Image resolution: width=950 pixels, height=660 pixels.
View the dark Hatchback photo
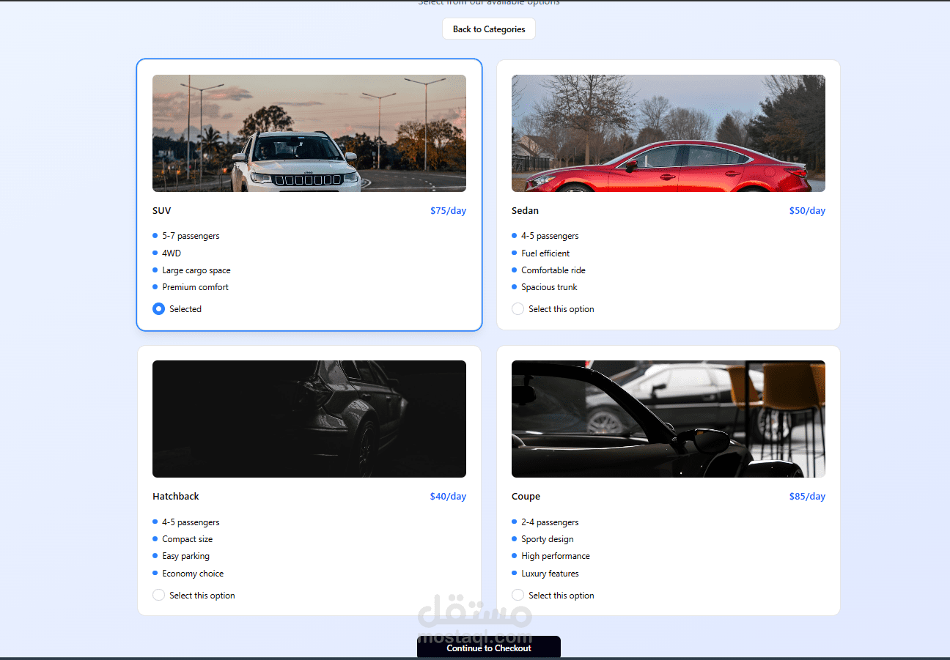coord(309,418)
